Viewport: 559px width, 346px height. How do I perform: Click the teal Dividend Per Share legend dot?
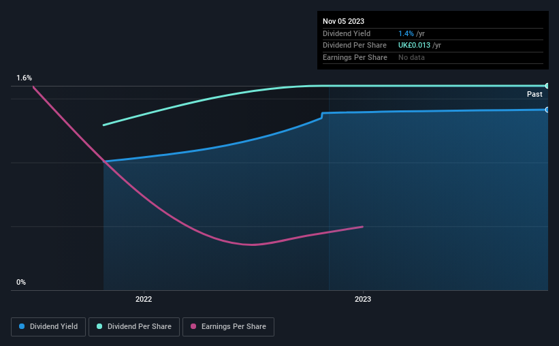99,326
